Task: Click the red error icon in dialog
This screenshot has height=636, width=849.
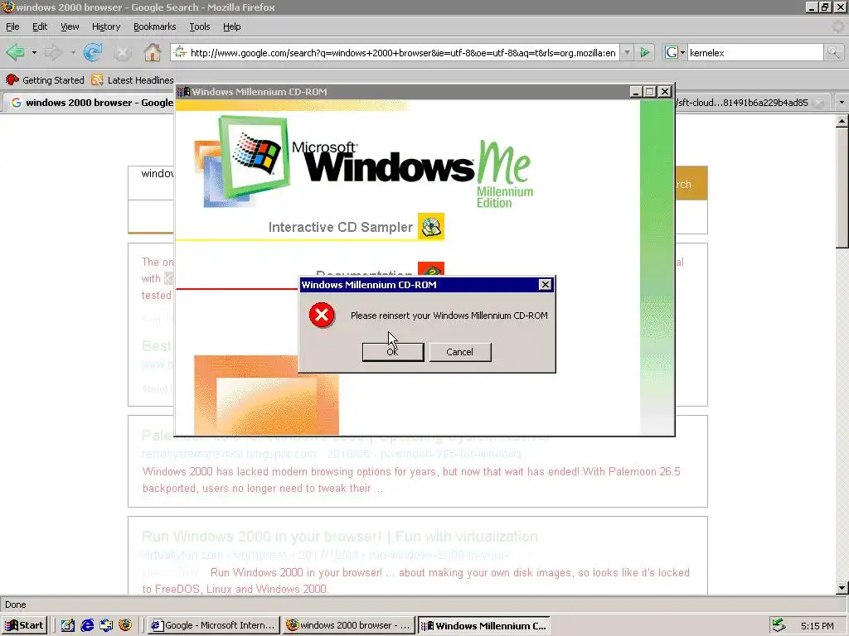Action: coord(322,316)
